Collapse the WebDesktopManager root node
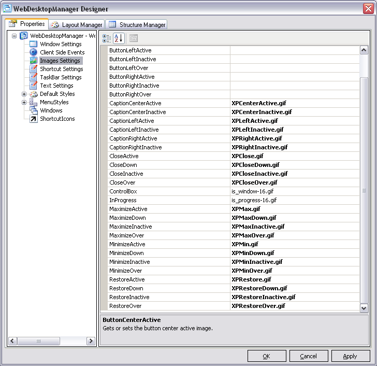 15,36
